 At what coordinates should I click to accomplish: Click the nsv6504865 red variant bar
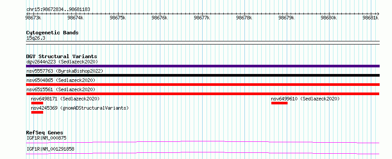203,85
